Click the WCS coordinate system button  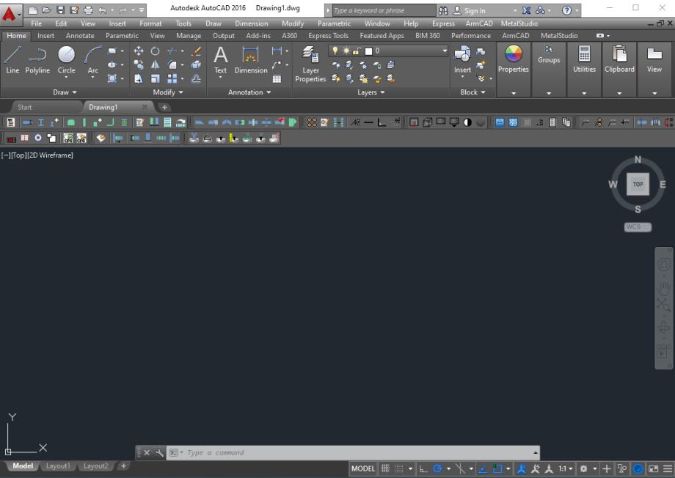(x=638, y=227)
